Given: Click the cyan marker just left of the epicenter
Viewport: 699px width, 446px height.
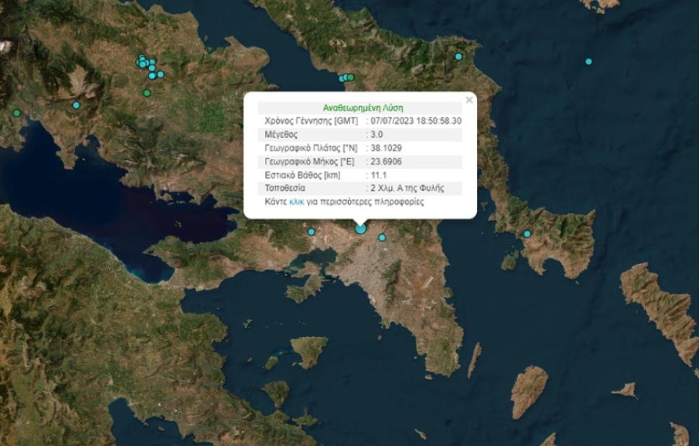Looking at the screenshot, I should (x=311, y=231).
